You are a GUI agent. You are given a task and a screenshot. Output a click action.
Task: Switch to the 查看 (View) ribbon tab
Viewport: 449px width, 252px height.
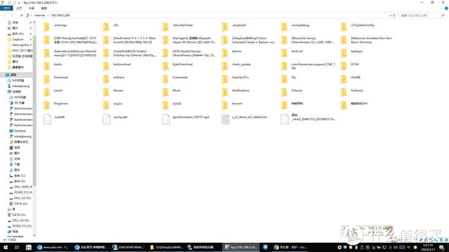45,8
